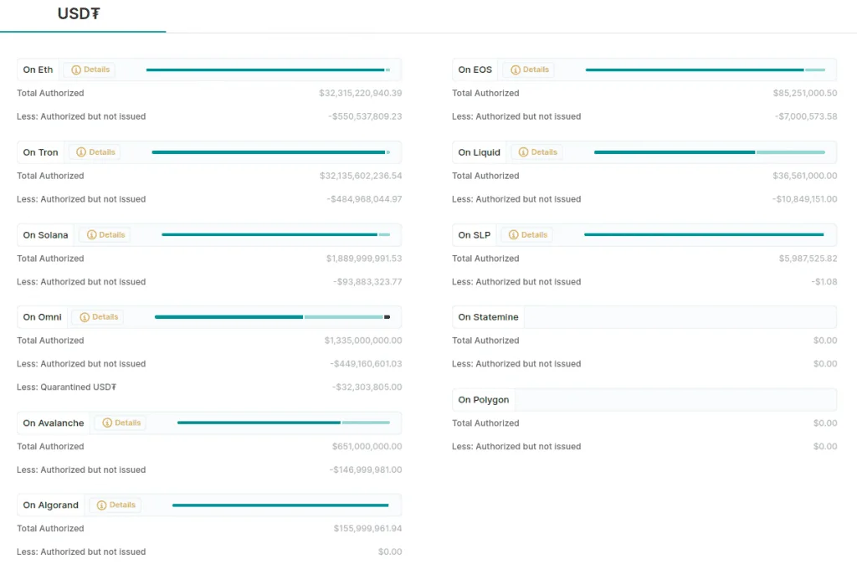Click the On Algorand label

coord(51,505)
